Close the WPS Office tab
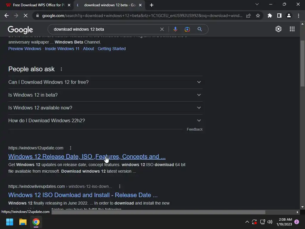Viewport: 305px width, 229px height. 69,5
